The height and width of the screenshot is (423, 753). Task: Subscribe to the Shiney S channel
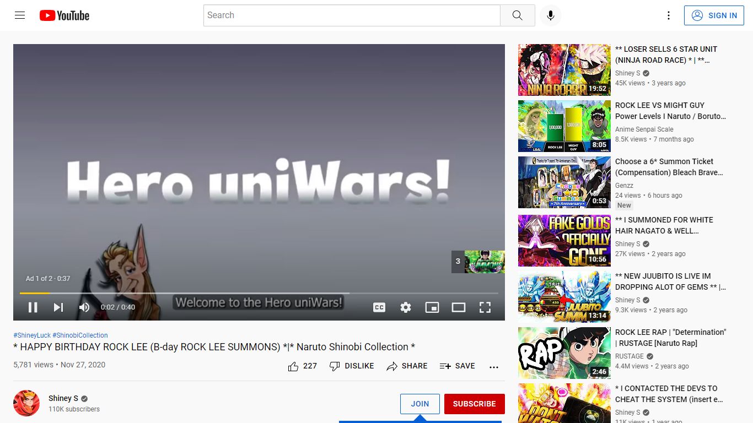(x=474, y=404)
